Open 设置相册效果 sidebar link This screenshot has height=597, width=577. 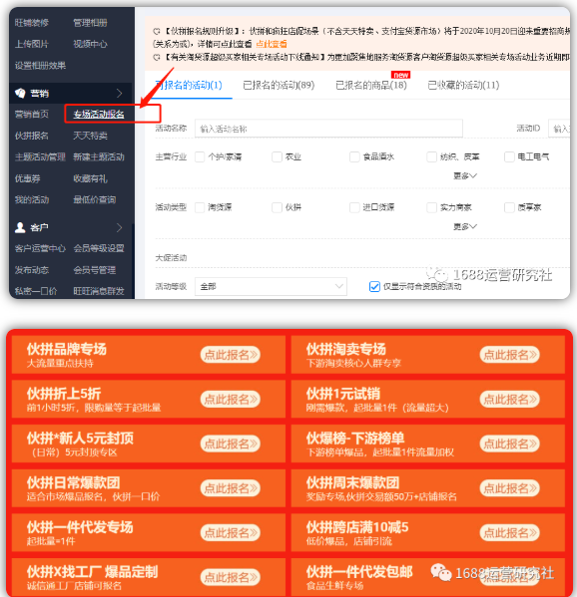(40, 66)
